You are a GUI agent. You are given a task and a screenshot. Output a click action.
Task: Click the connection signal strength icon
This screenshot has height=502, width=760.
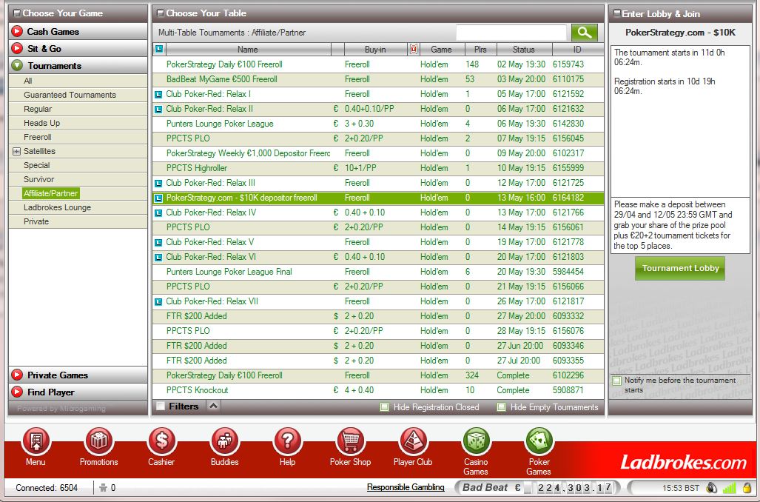[729, 487]
